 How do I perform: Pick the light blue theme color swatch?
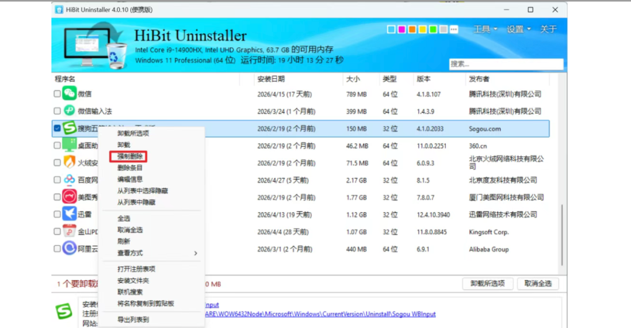[x=391, y=29]
